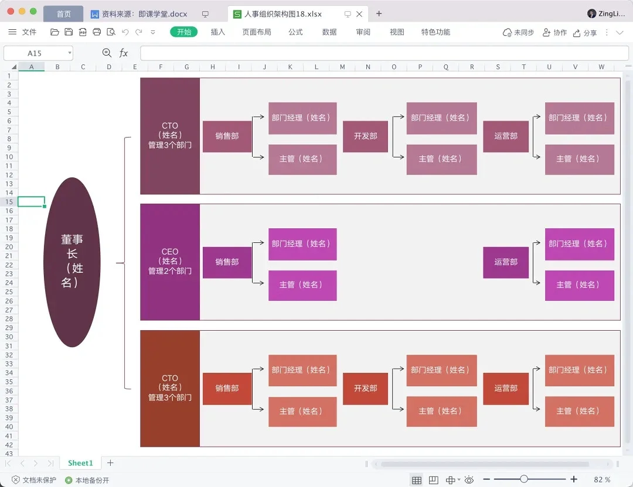Open the 审阅 ribbon tab
Screen dimensions: 633x487
[x=363, y=32]
